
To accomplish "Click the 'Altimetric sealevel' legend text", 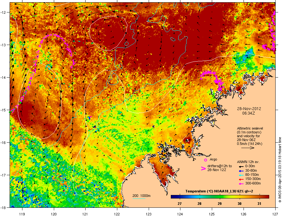I will click(x=250, y=128).
